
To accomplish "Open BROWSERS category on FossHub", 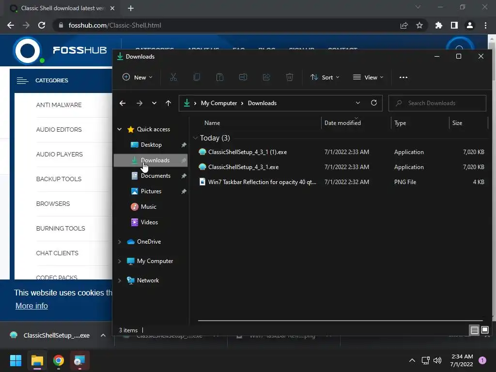I will (53, 204).
